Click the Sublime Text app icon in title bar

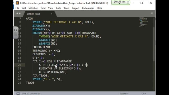[x=17, y=3]
